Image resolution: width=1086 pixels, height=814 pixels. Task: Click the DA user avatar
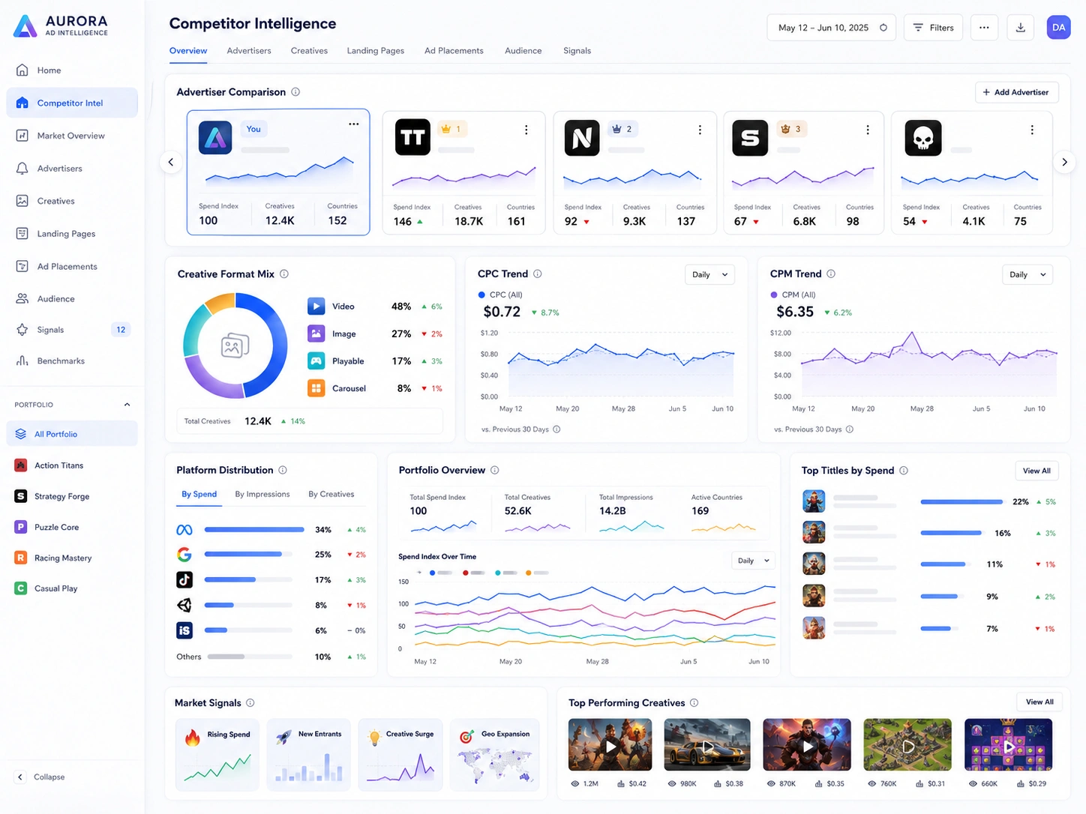[1058, 28]
